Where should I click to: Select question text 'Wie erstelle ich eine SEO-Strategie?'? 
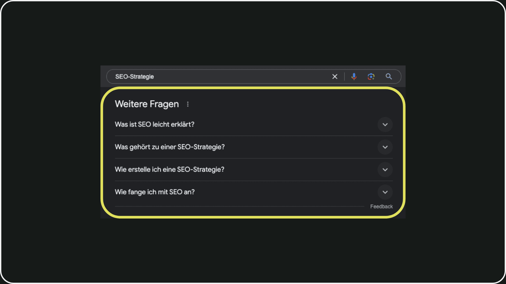[169, 170]
